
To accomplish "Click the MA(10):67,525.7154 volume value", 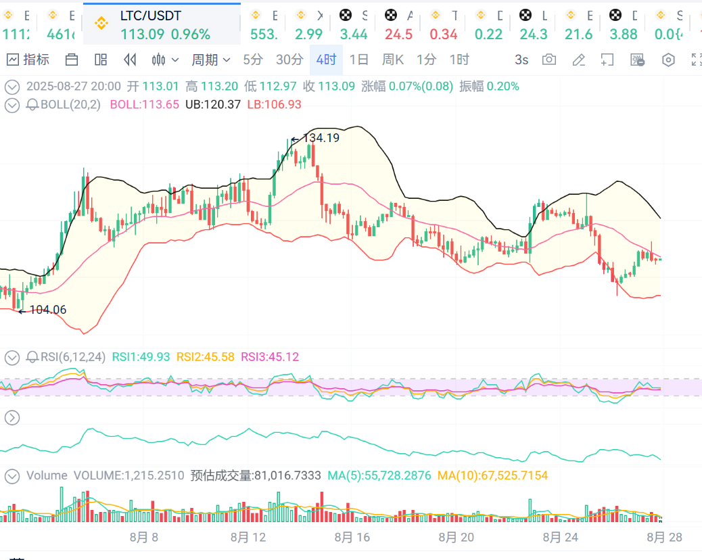I will pos(492,475).
